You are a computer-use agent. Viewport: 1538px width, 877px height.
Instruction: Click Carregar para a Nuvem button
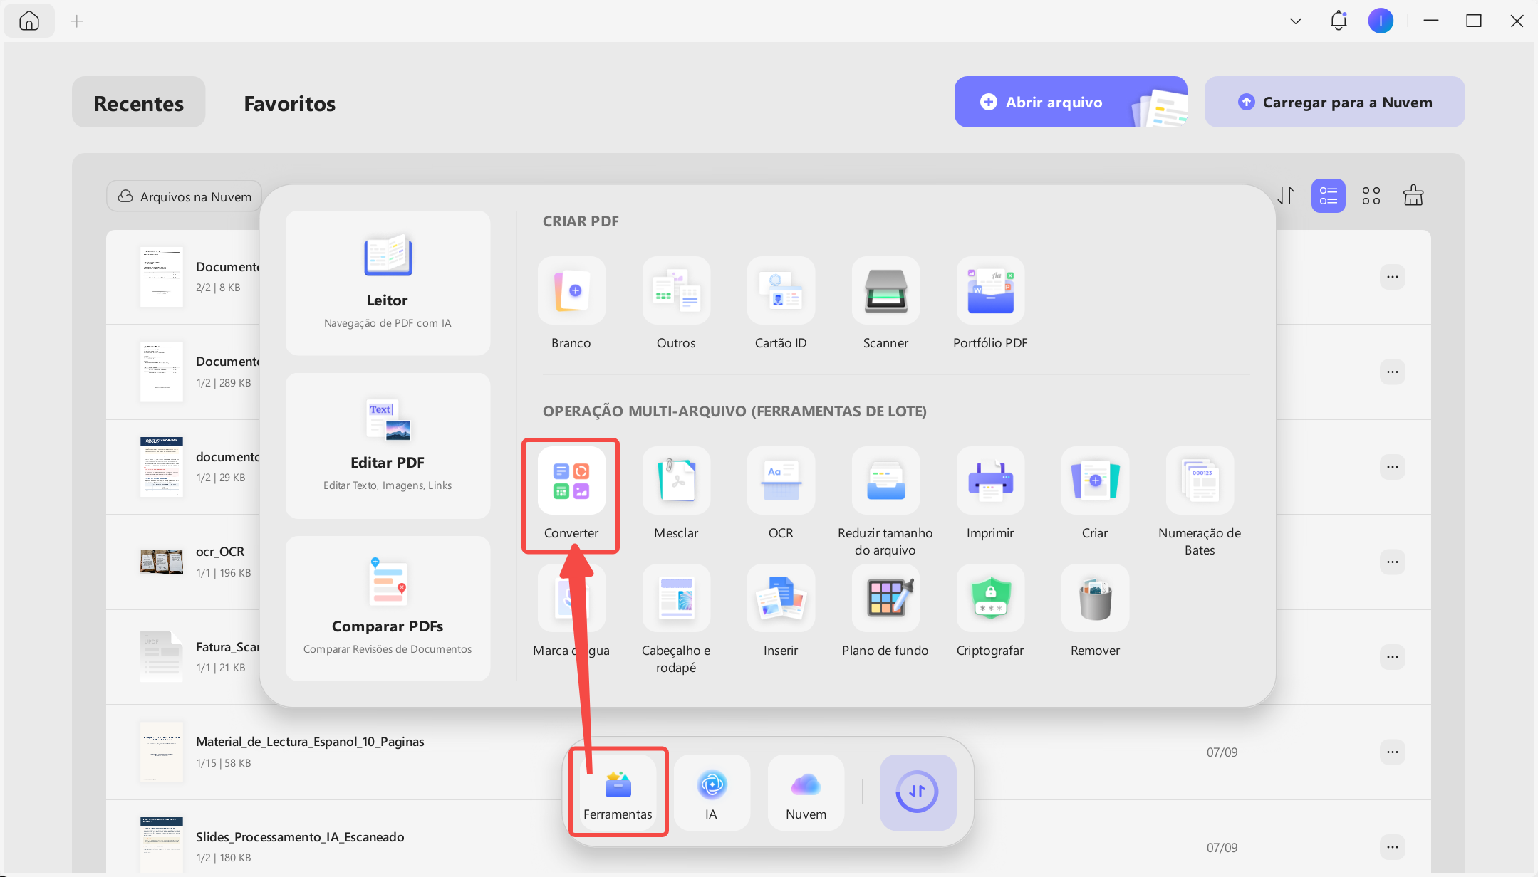tap(1334, 102)
